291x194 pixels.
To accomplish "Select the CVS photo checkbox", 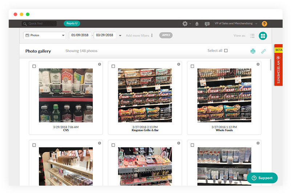I will pos(34,66).
